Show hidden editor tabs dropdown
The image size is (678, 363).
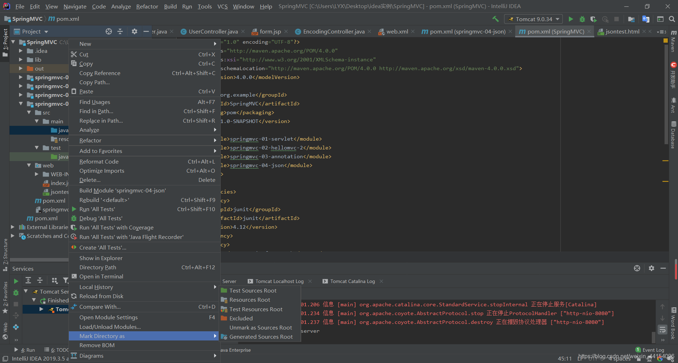661,32
